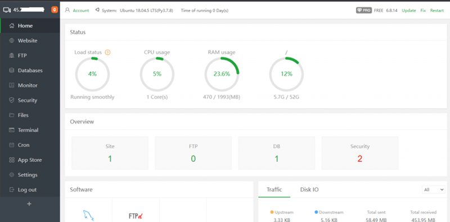Image resolution: width=450 pixels, height=222 pixels.
Task: Open the Security overview card
Action: point(360,153)
